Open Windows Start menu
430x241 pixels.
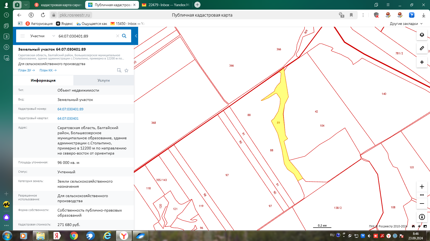click(7, 236)
